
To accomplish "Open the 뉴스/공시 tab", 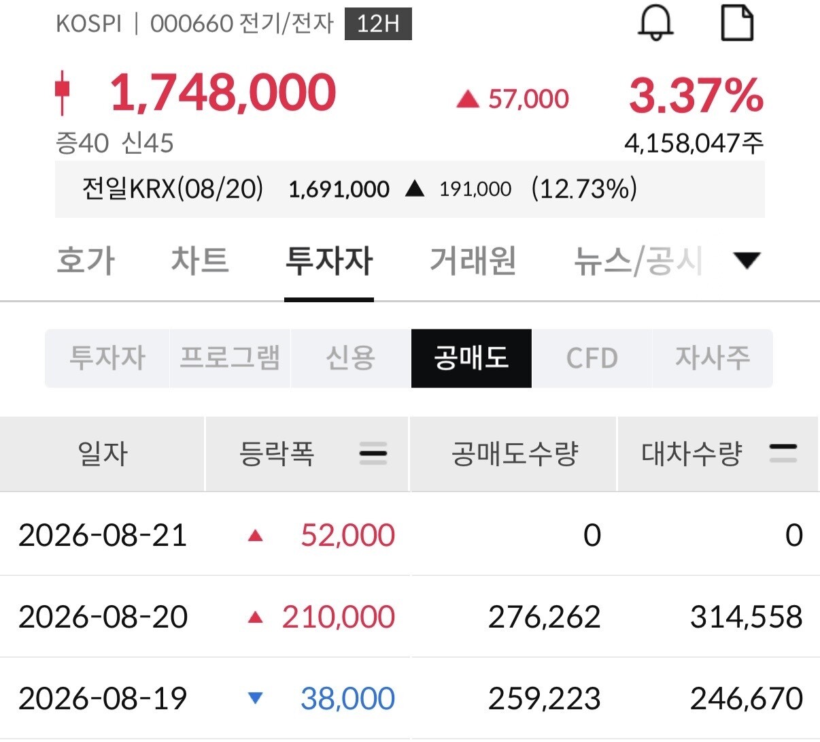I will [638, 261].
